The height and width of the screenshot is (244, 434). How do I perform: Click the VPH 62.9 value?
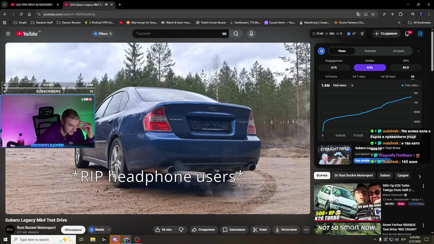click(406, 67)
